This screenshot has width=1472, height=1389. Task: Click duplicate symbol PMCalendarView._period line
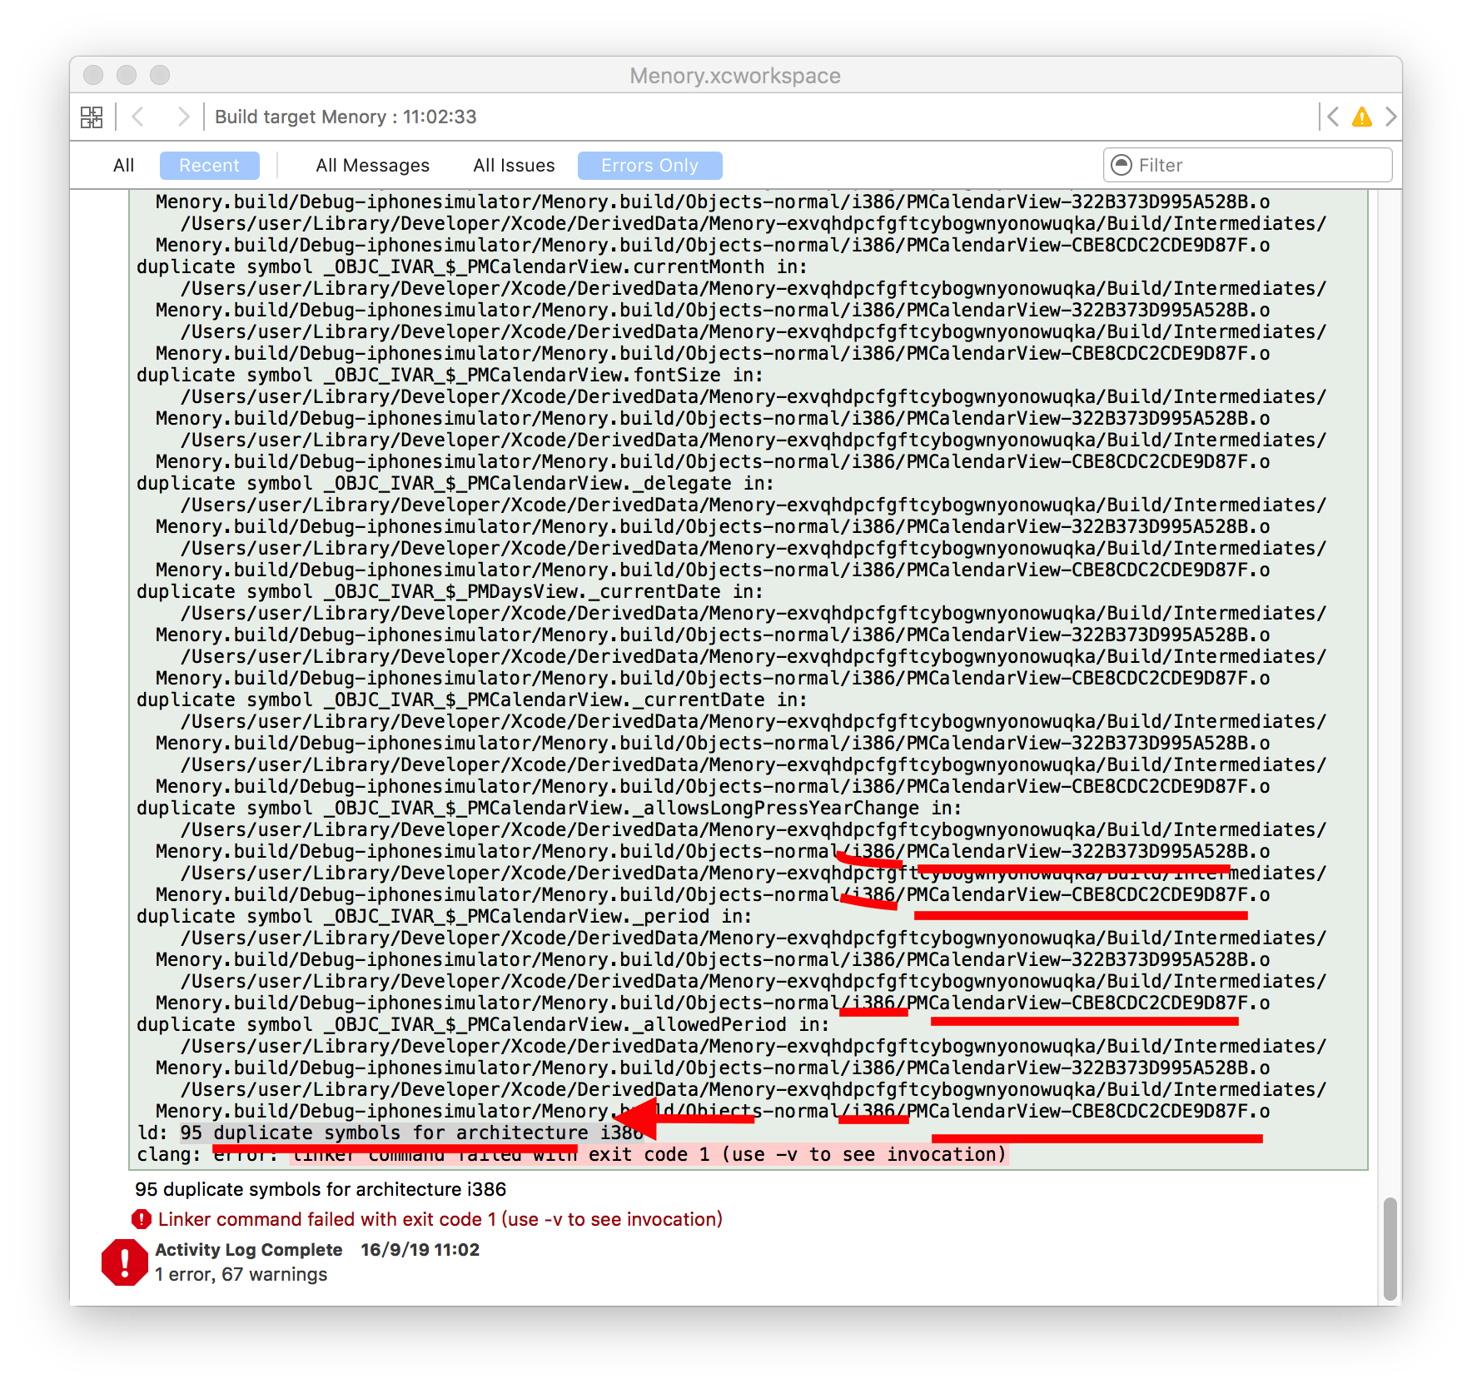coord(444,916)
